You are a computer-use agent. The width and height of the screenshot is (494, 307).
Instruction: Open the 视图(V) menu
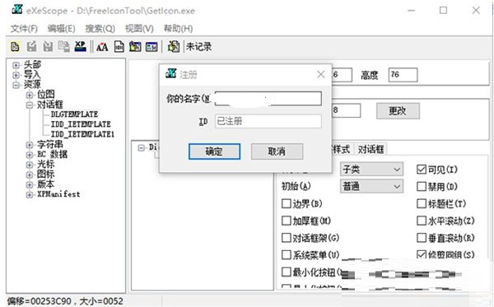tap(139, 29)
